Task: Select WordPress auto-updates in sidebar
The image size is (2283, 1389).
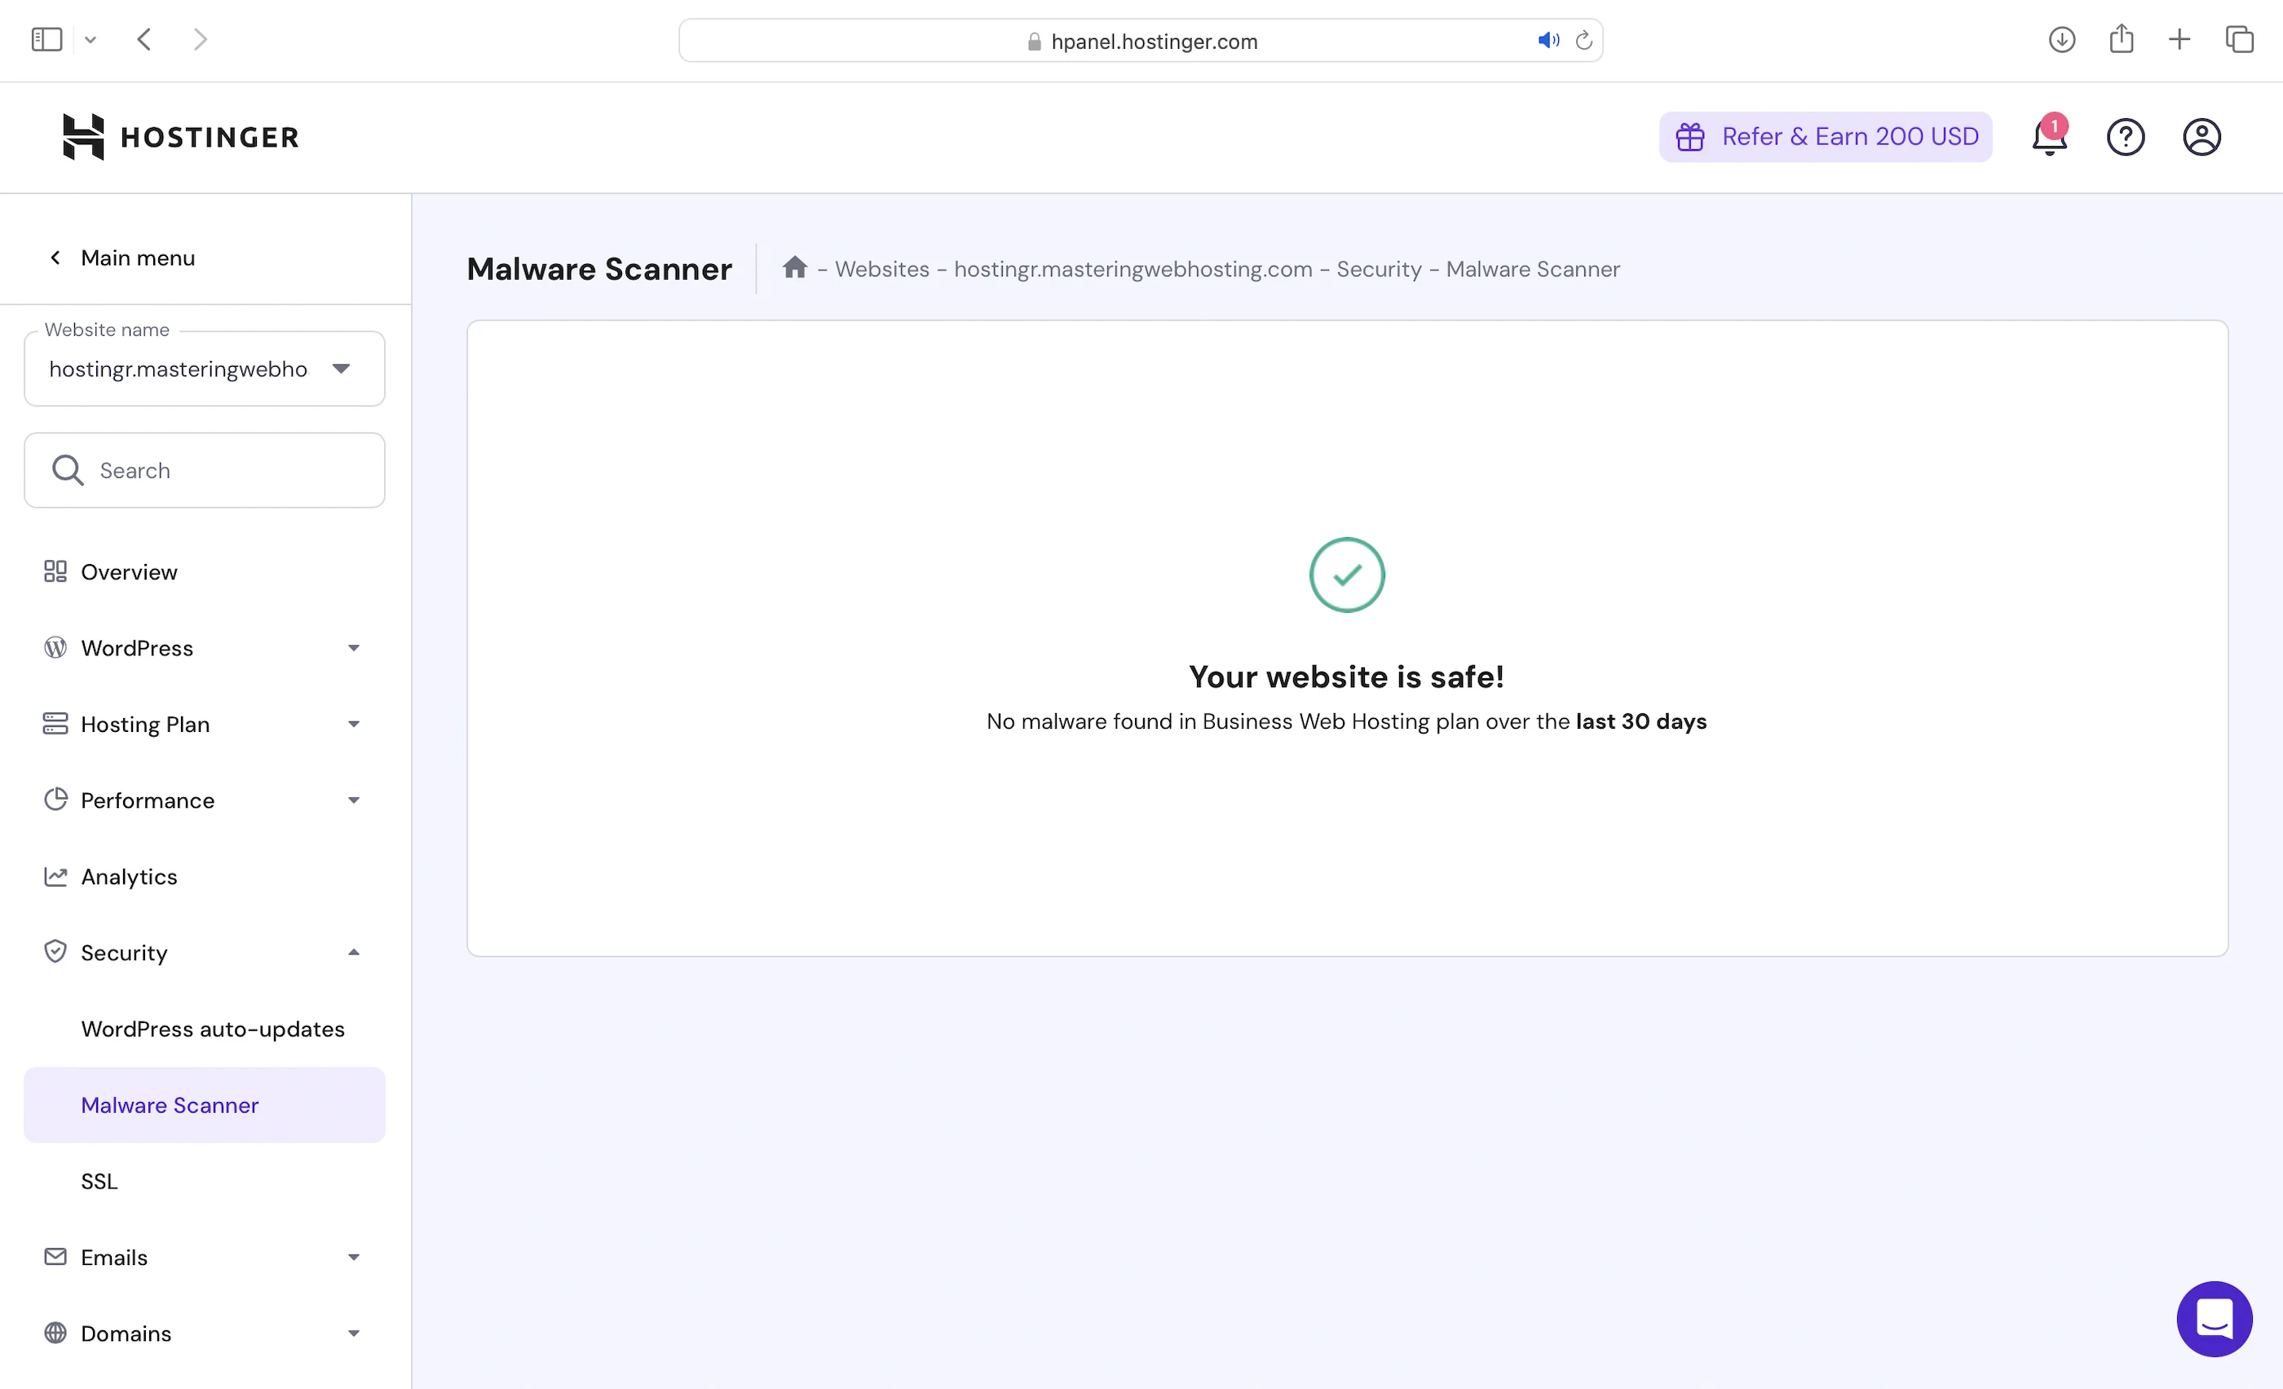Action: pyautogui.click(x=212, y=1029)
